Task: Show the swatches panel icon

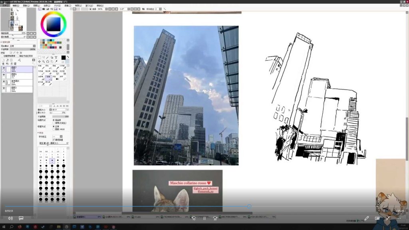Action: coord(56,9)
